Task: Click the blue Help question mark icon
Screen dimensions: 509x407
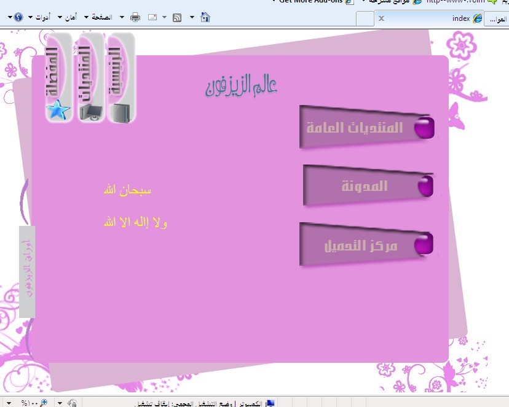Action: coord(18,17)
